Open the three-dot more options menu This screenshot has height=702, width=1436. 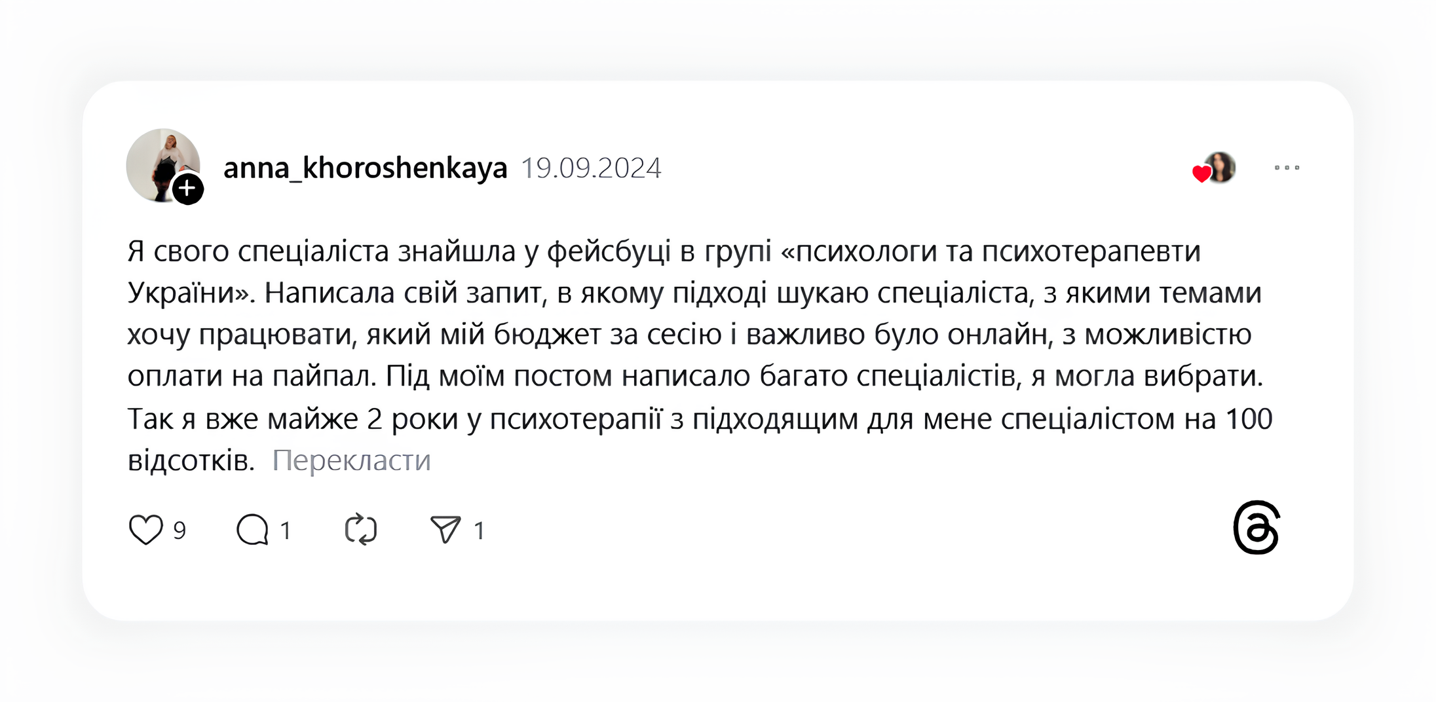(1287, 168)
